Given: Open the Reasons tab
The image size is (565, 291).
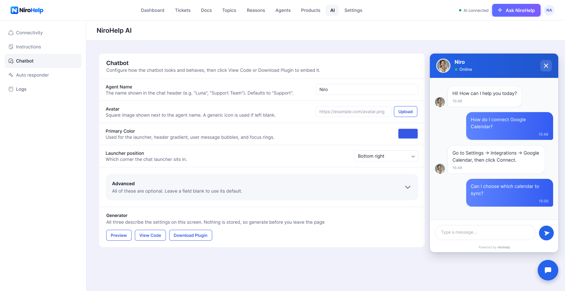Looking at the screenshot, I should coord(256,10).
